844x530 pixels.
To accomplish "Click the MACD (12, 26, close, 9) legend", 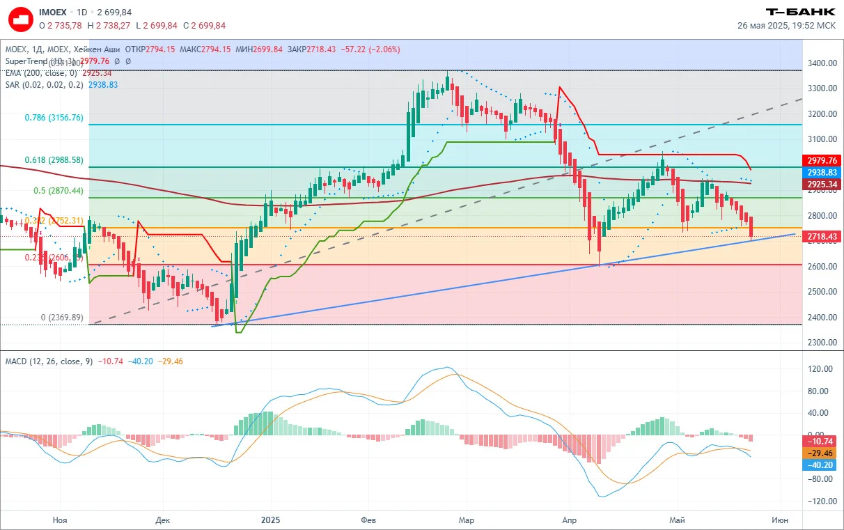I will (49, 361).
